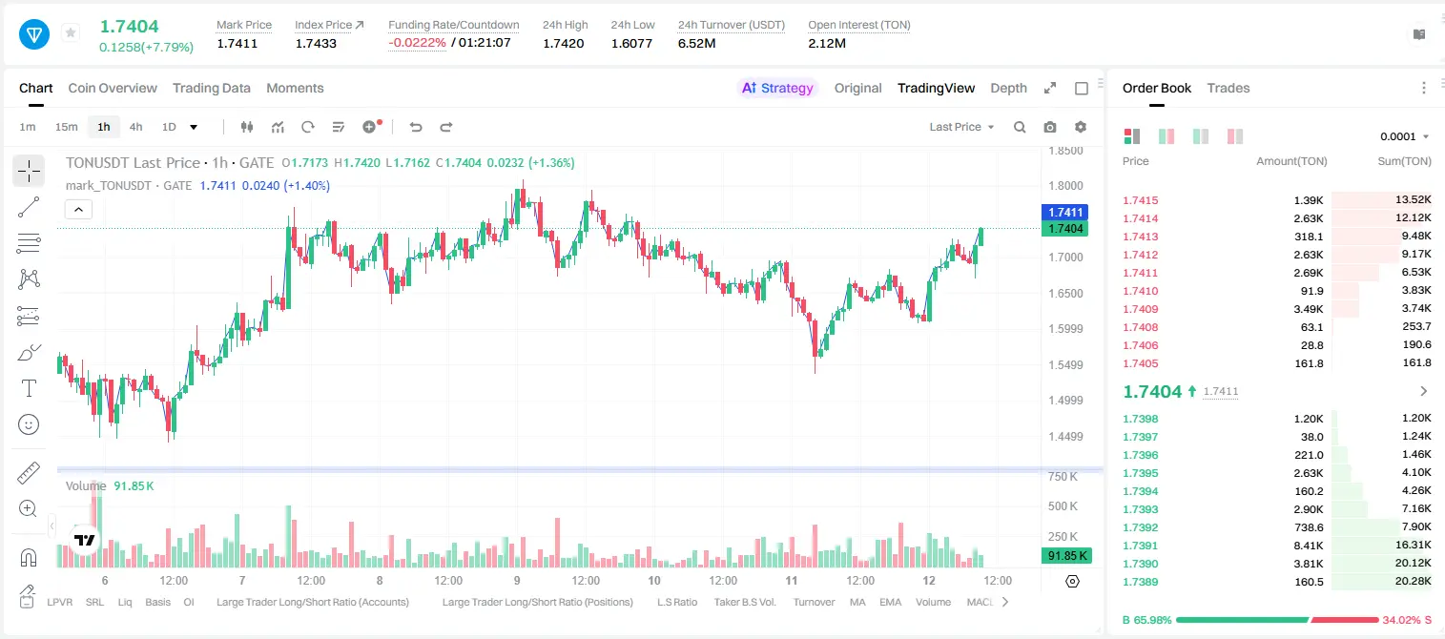The height and width of the screenshot is (639, 1445).
Task: Add TON to favorites with star
Action: tap(71, 33)
